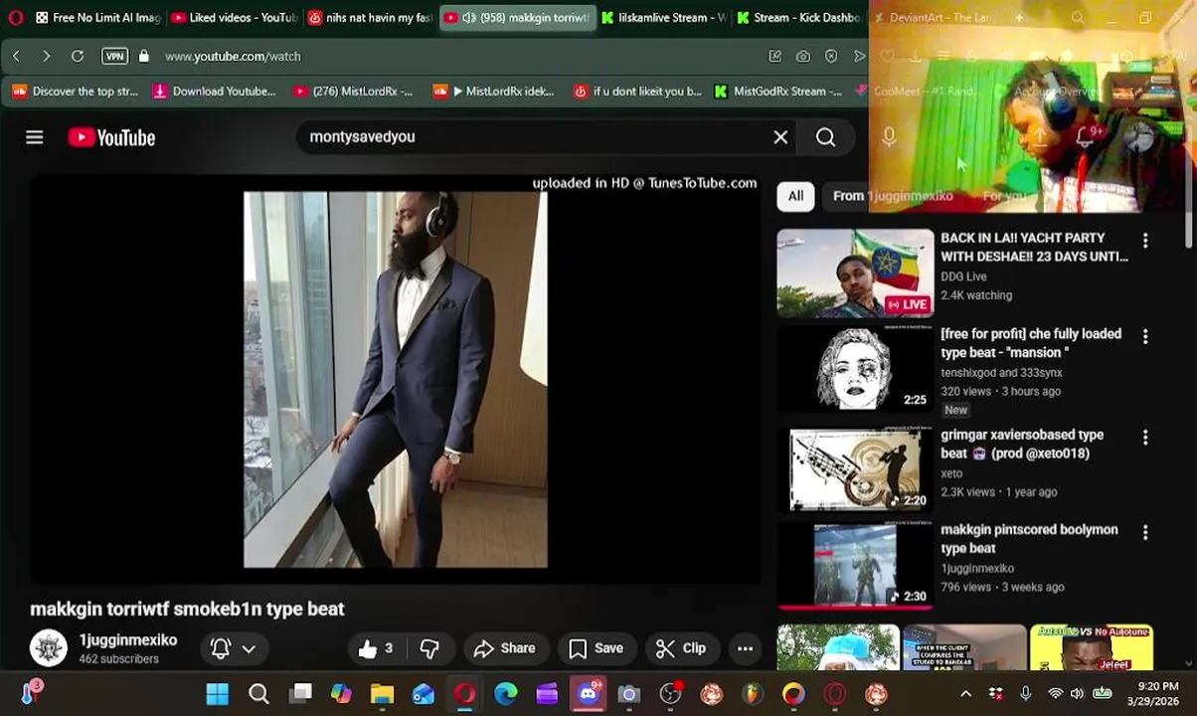Open Outlook from the taskbar
1197x716 pixels.
(x=424, y=694)
